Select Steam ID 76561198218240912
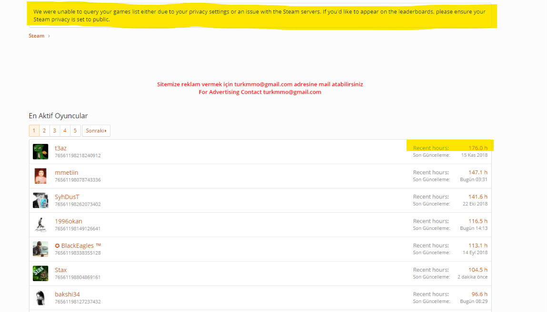 click(78, 155)
